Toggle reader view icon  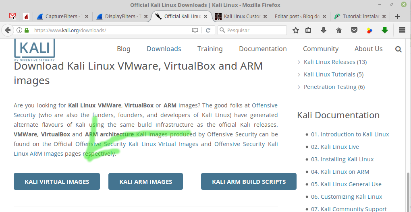tap(195, 30)
